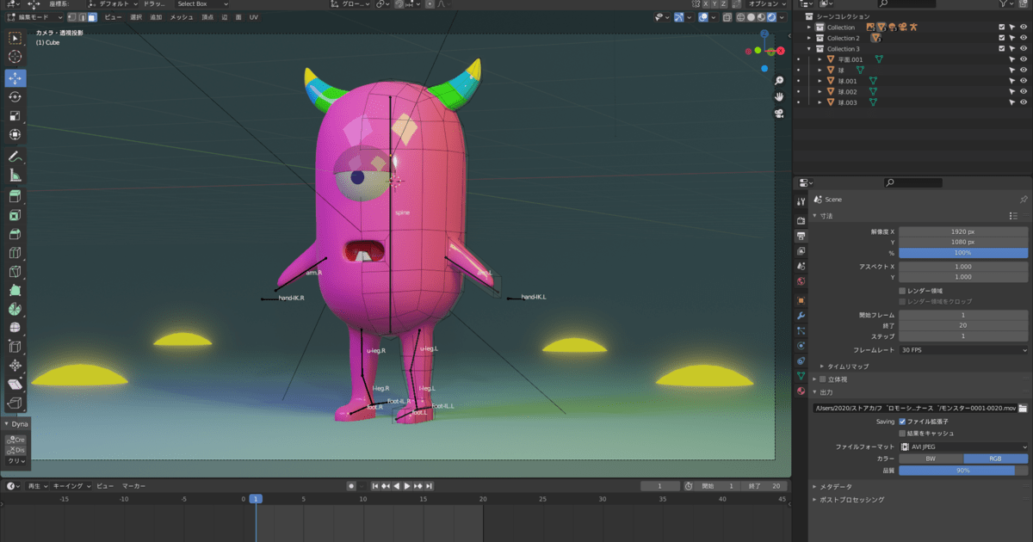Select the Measure tool
This screenshot has height=542, width=1033.
point(15,176)
